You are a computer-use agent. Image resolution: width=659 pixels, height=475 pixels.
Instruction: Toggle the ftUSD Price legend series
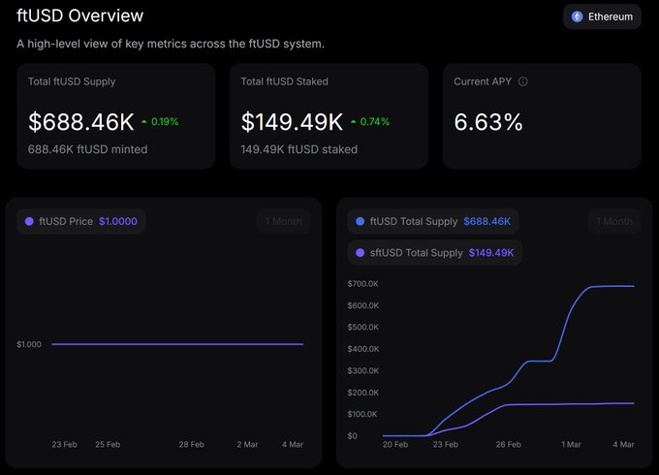click(81, 221)
